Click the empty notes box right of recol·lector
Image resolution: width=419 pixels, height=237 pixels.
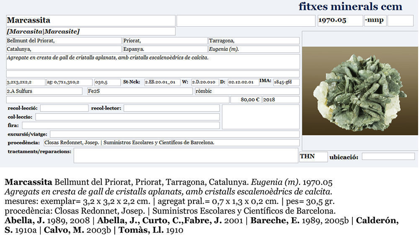point(261,117)
